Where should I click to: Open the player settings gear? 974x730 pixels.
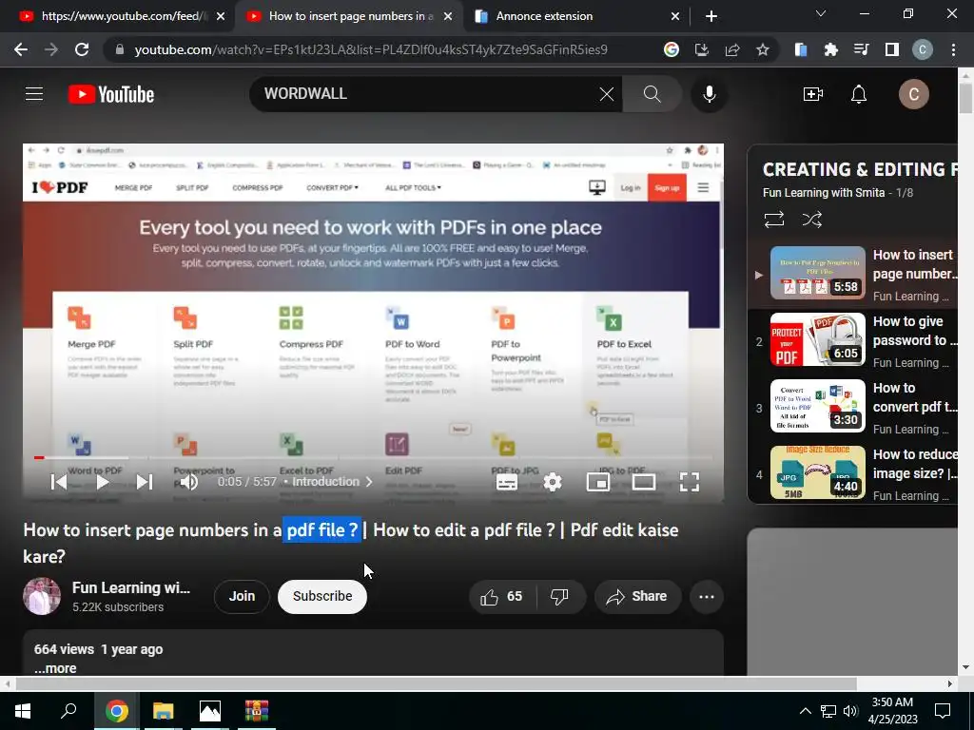(x=553, y=482)
